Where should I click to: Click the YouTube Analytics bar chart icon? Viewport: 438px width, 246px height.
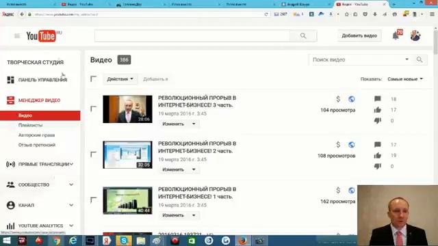coord(11,225)
